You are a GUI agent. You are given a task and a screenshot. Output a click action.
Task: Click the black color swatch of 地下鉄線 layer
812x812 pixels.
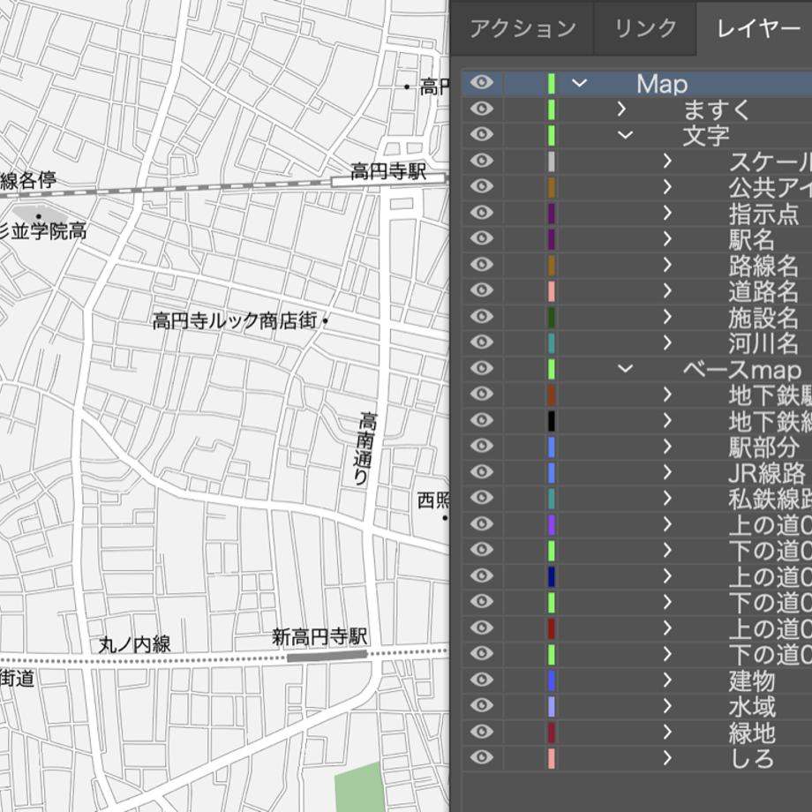click(x=552, y=421)
